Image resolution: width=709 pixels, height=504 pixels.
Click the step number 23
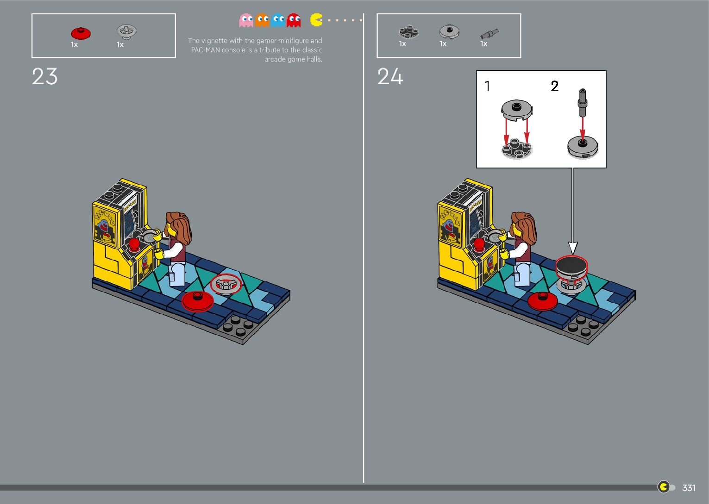(x=45, y=77)
